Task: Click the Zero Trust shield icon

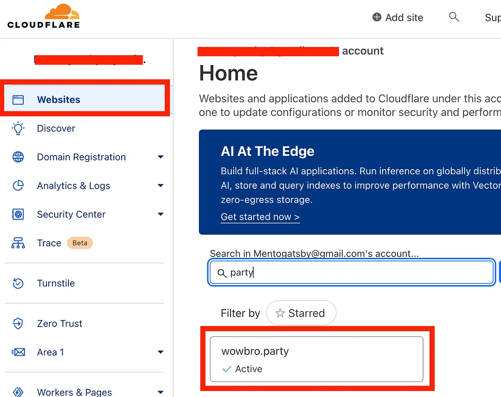Action: 18,323
